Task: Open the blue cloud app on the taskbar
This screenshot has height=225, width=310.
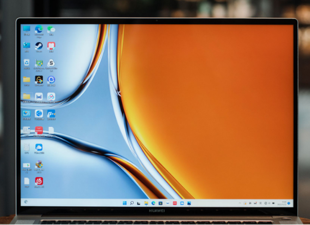Action: coord(182,203)
